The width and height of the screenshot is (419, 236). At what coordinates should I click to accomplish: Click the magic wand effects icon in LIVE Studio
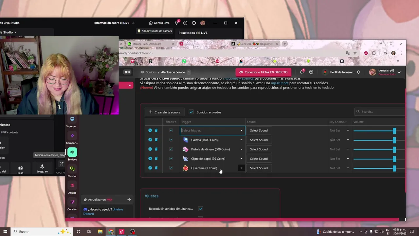pos(61,164)
